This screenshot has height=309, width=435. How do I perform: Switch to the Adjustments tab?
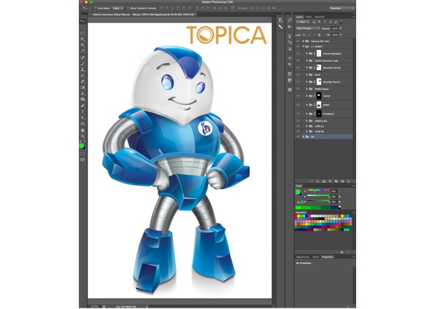[303, 257]
